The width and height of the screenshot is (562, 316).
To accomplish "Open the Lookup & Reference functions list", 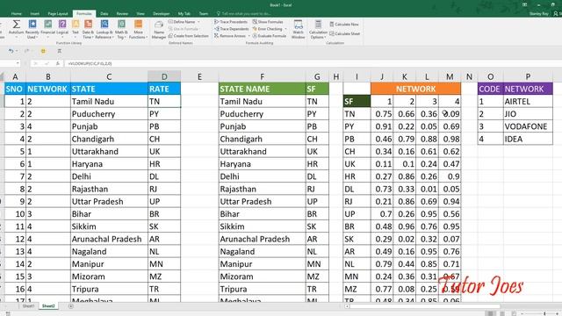I will 104,29.
